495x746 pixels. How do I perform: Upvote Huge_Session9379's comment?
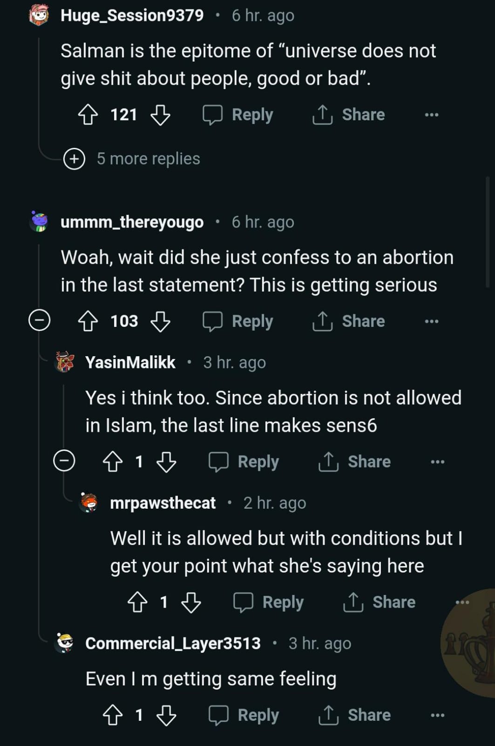[x=88, y=115]
